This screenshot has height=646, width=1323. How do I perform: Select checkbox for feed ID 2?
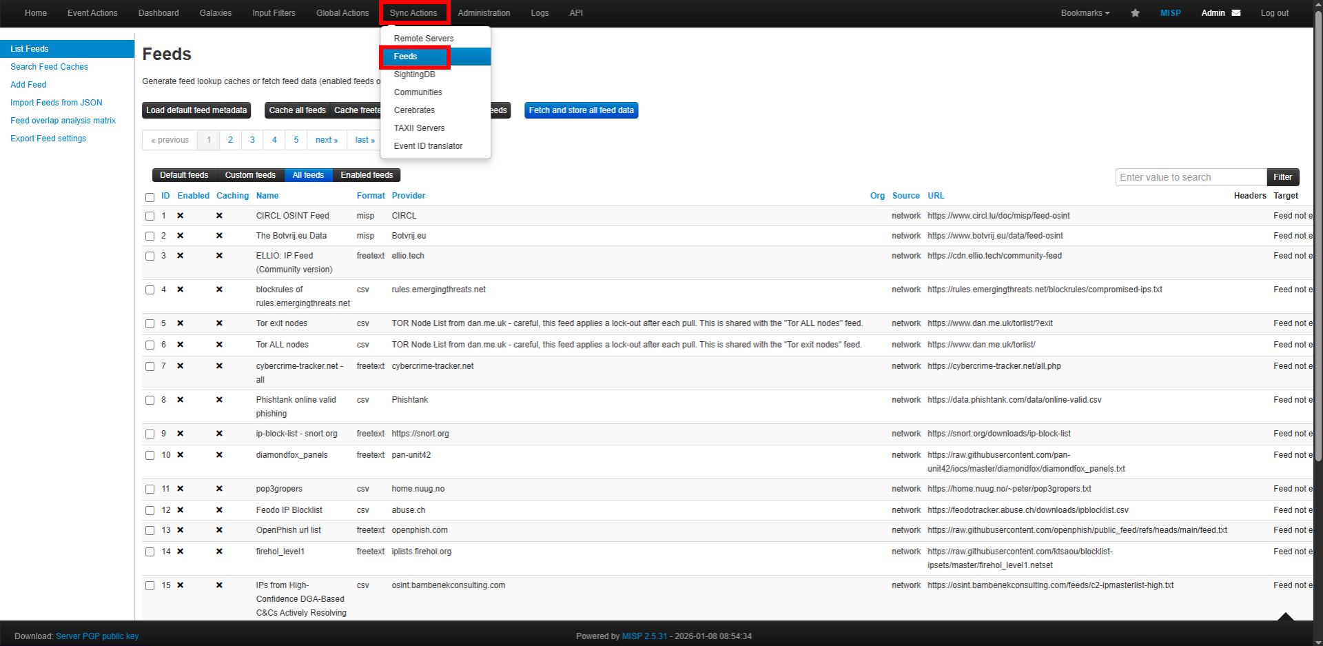click(x=150, y=236)
